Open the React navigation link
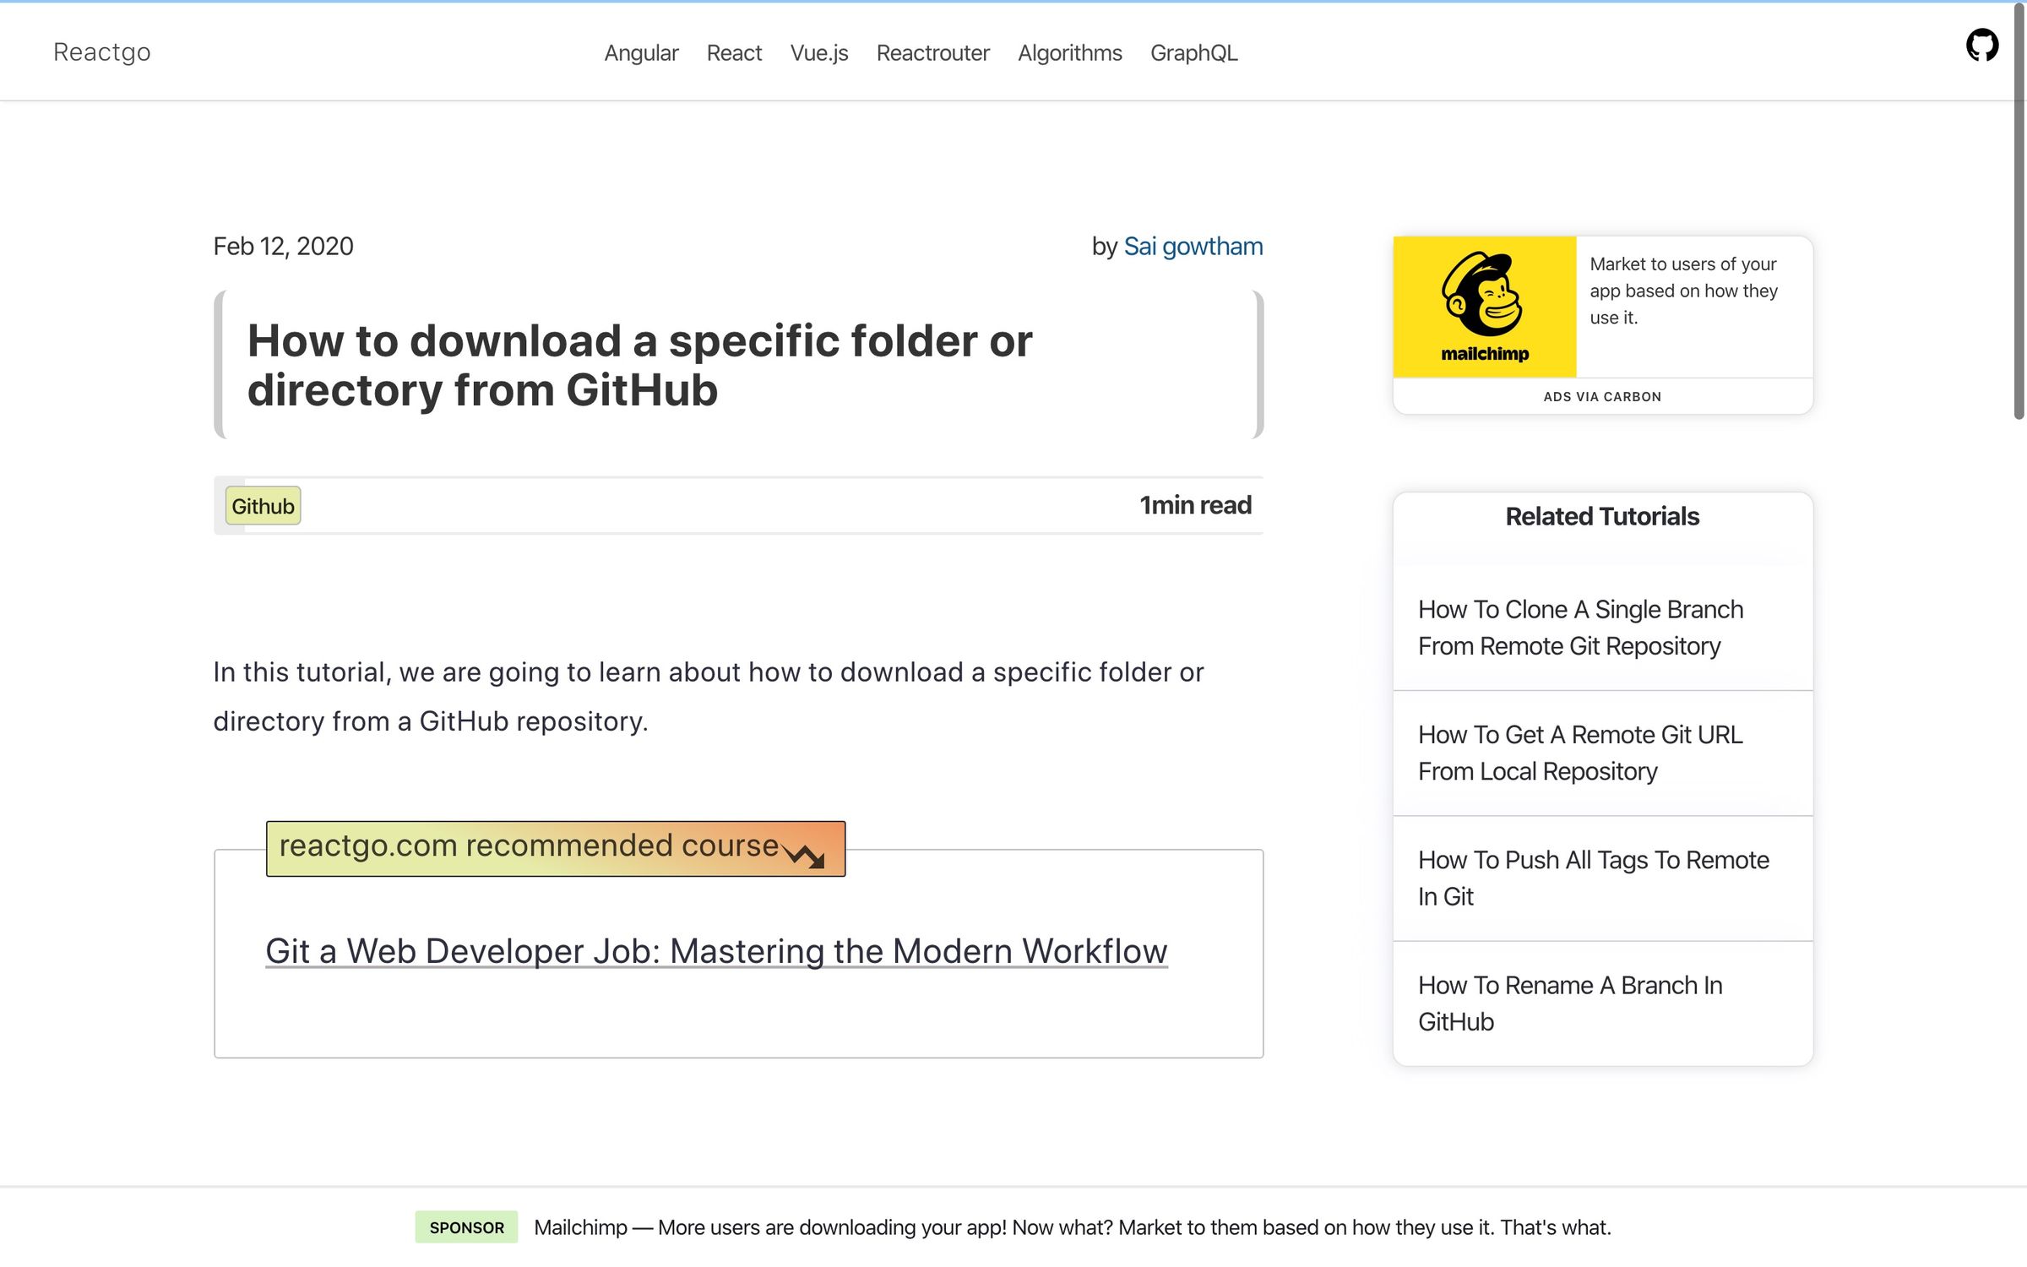 click(734, 52)
